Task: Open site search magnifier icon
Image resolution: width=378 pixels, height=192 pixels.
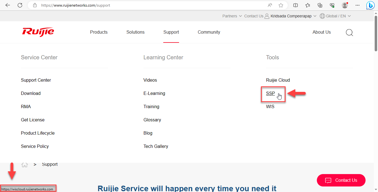Action: point(349,33)
